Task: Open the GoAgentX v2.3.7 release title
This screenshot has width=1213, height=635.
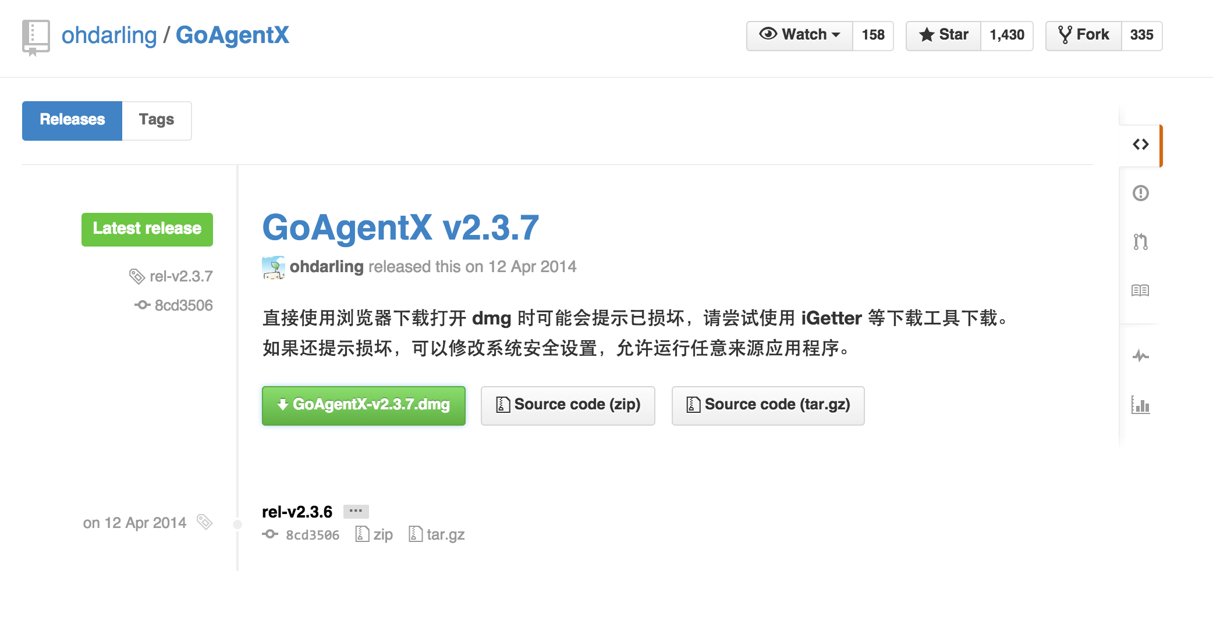Action: [x=400, y=227]
